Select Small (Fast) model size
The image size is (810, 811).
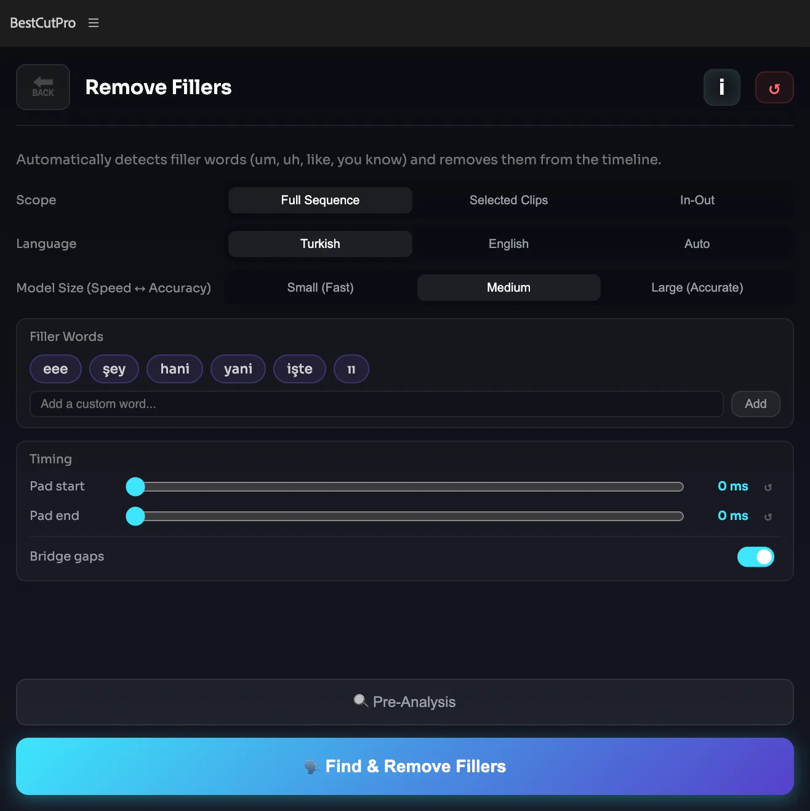pyautogui.click(x=320, y=287)
